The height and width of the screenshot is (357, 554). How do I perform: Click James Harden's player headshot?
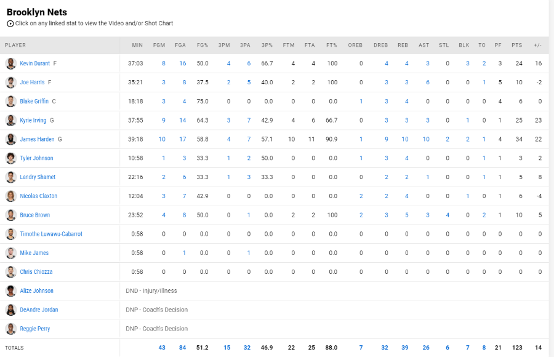coord(11,139)
